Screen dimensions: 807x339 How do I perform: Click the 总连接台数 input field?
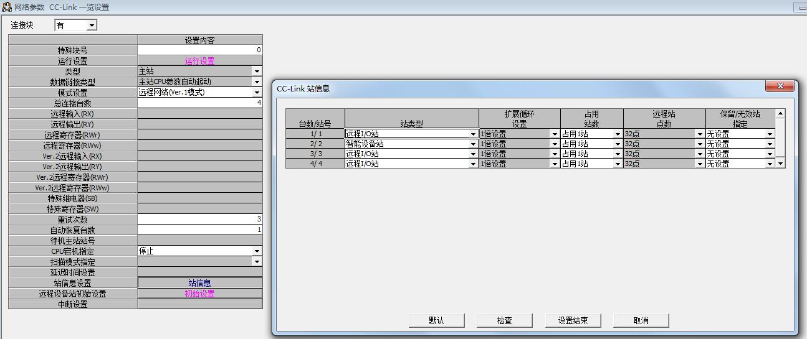coord(199,103)
